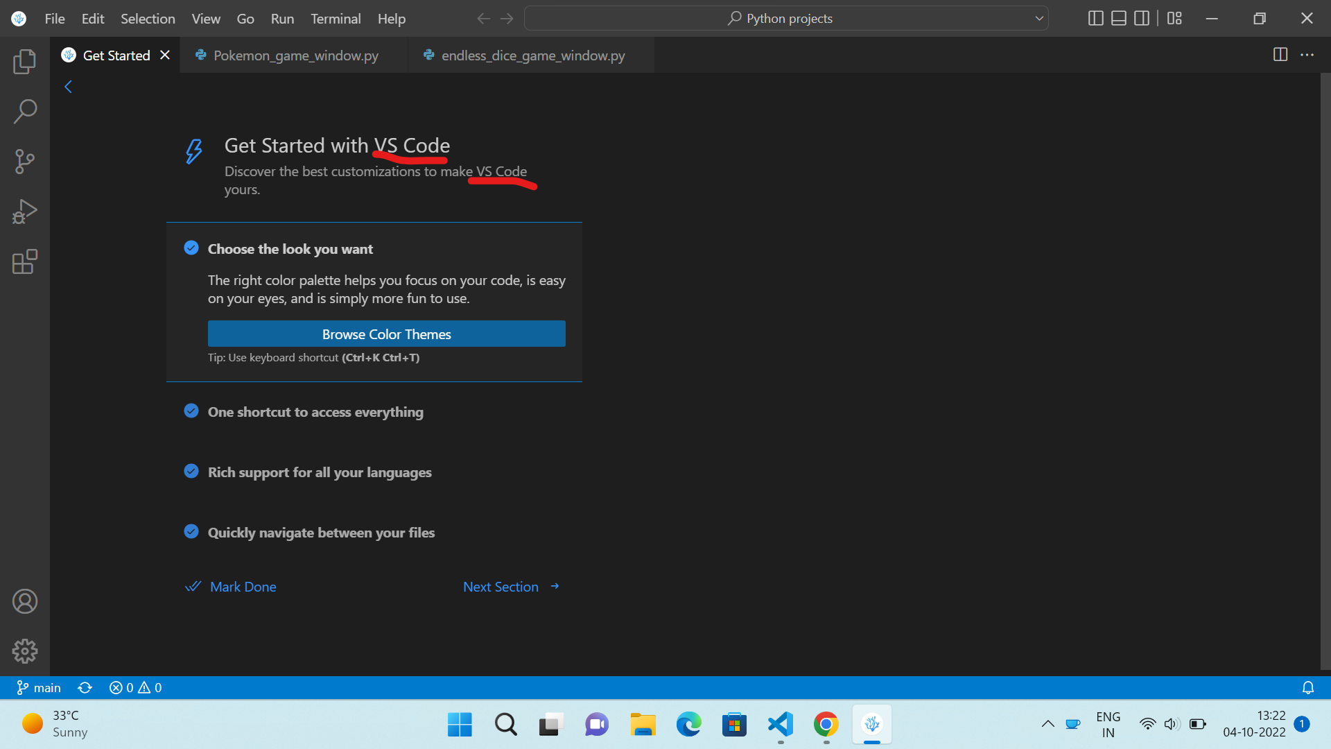Open the Go menu
Viewport: 1331px width, 749px height.
coord(245,19)
